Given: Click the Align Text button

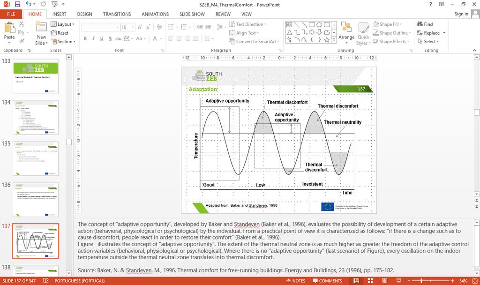Looking at the screenshot, I should tap(244, 33).
